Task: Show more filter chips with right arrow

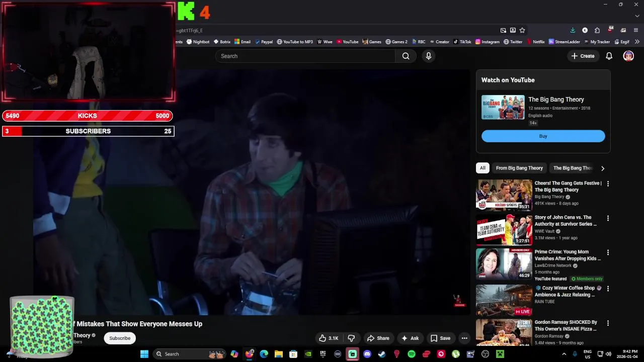Action: point(603,168)
